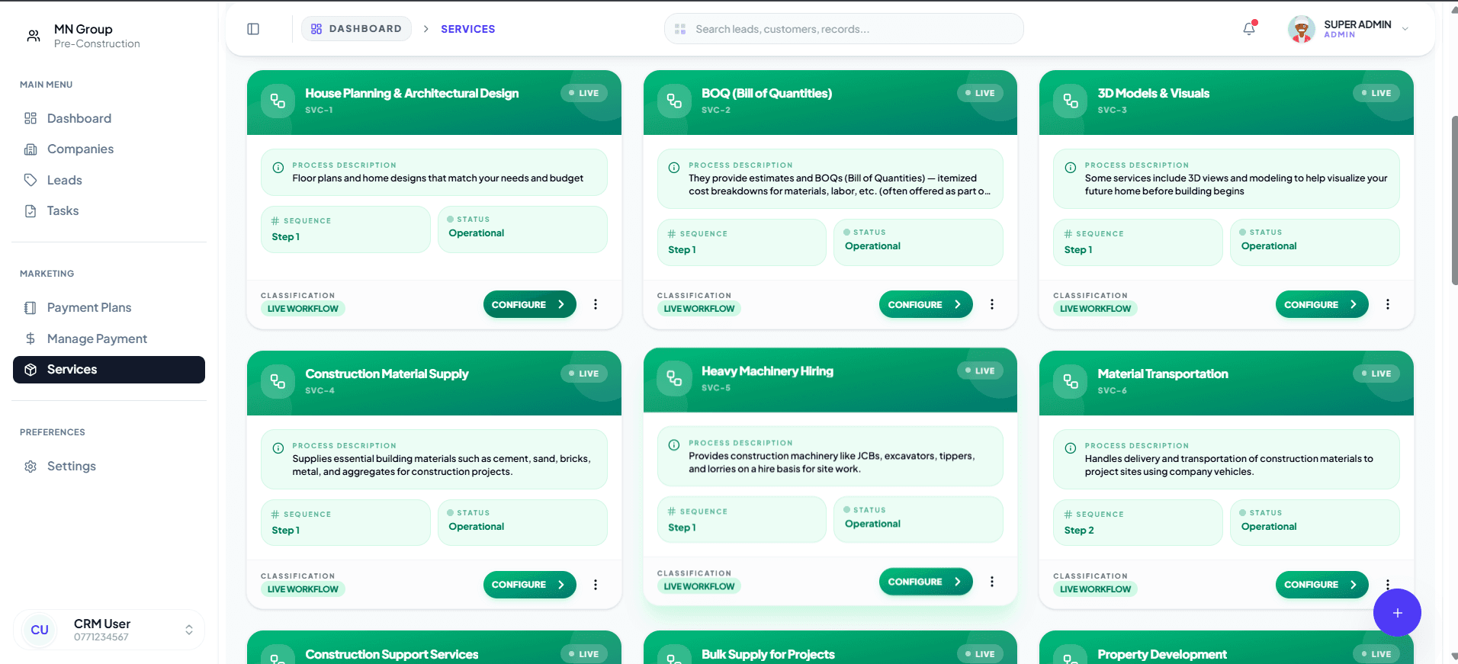Open Tasks from the sidebar
The image size is (1458, 664).
pos(109,211)
